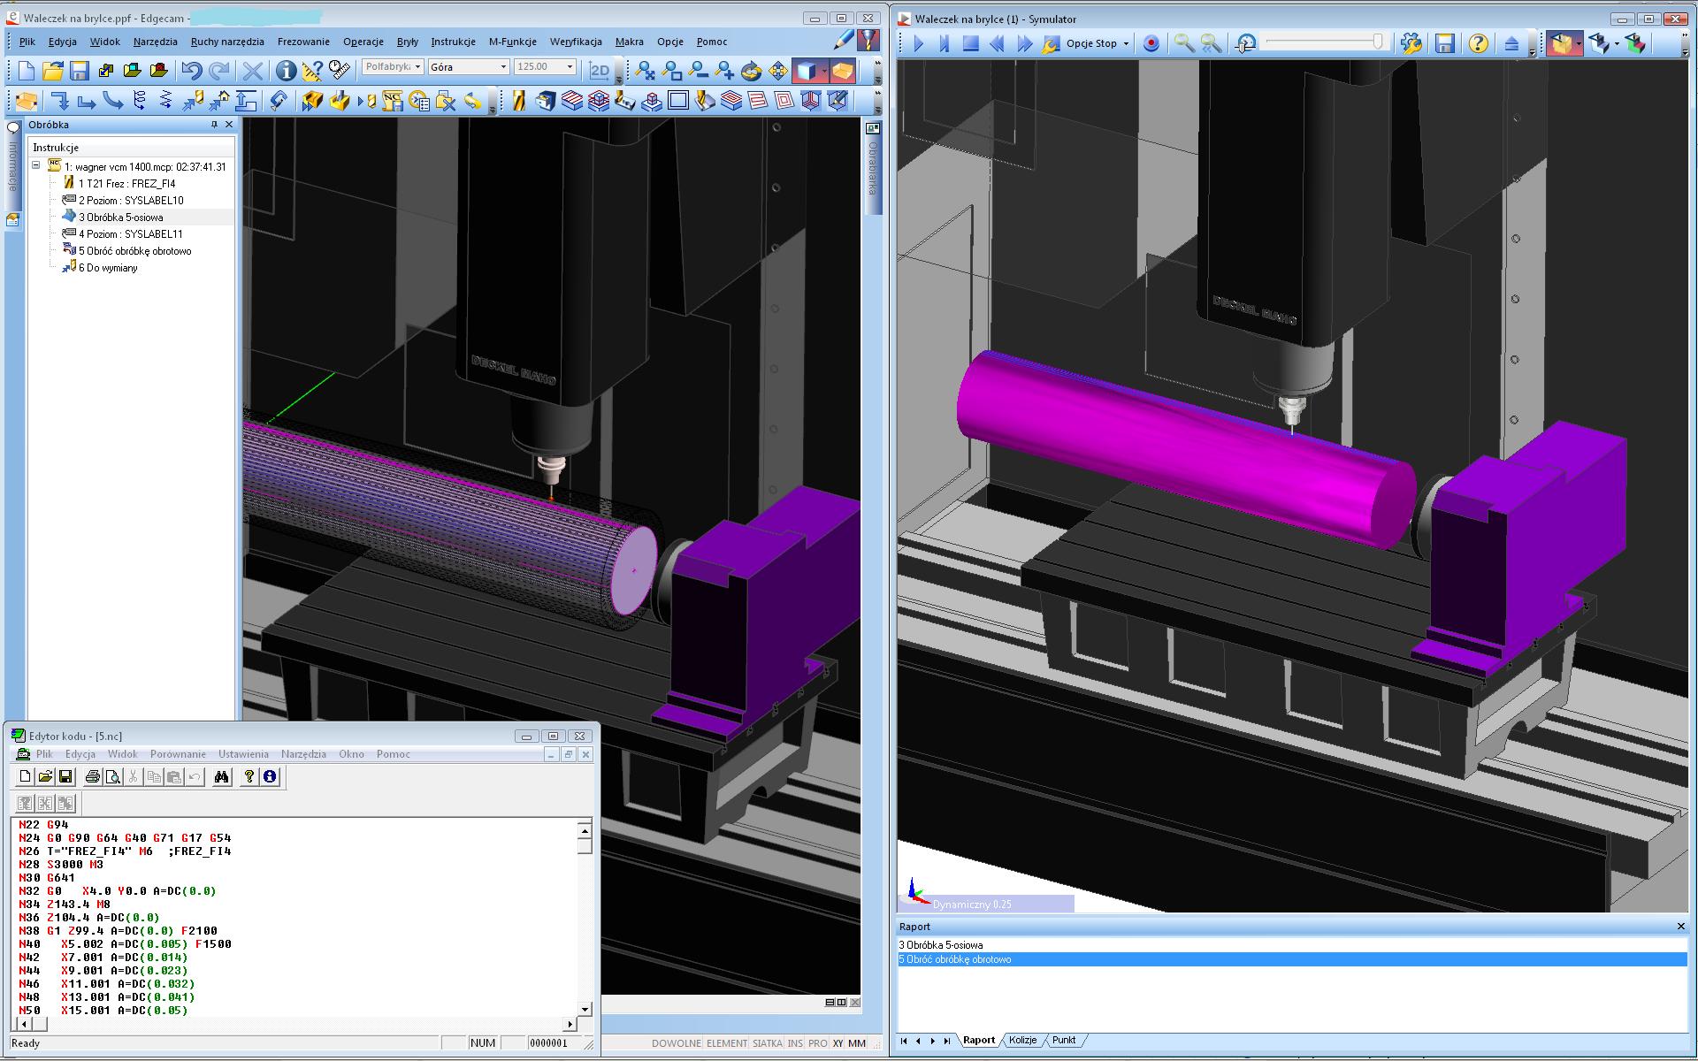Open the Symulator stock display dropdown arrow
Viewport: 1698px width, 1061px height.
[x=1579, y=42]
